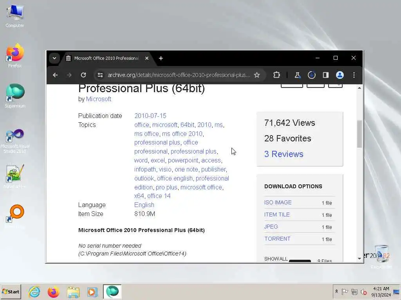Select the orange ring desktop shortcut
The image size is (401, 300).
[15, 216]
